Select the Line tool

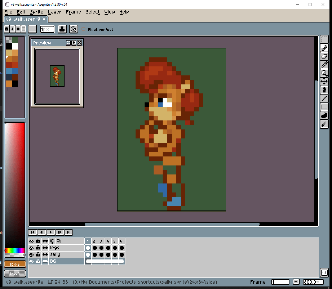coord(324,98)
